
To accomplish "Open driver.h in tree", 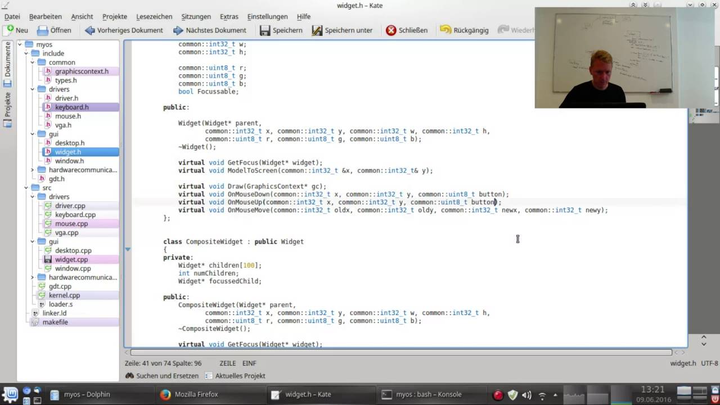I will pyautogui.click(x=66, y=98).
